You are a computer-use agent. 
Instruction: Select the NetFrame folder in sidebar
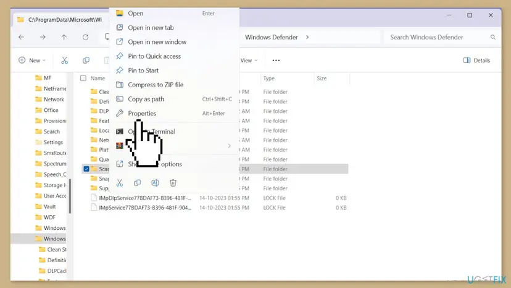55,88
